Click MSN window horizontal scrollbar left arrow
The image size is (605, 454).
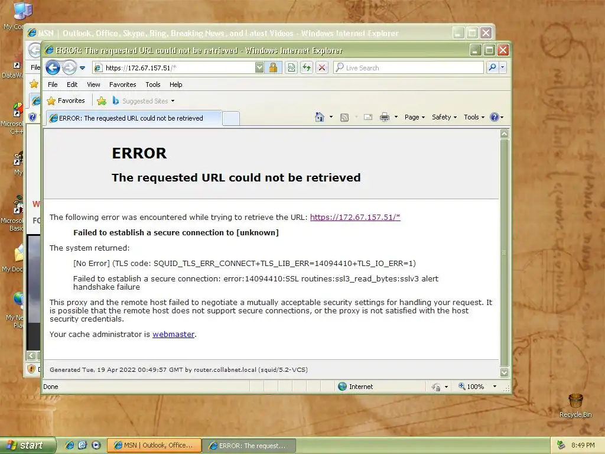[x=31, y=355]
